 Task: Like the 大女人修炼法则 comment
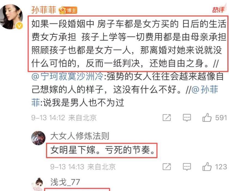[x=207, y=166]
